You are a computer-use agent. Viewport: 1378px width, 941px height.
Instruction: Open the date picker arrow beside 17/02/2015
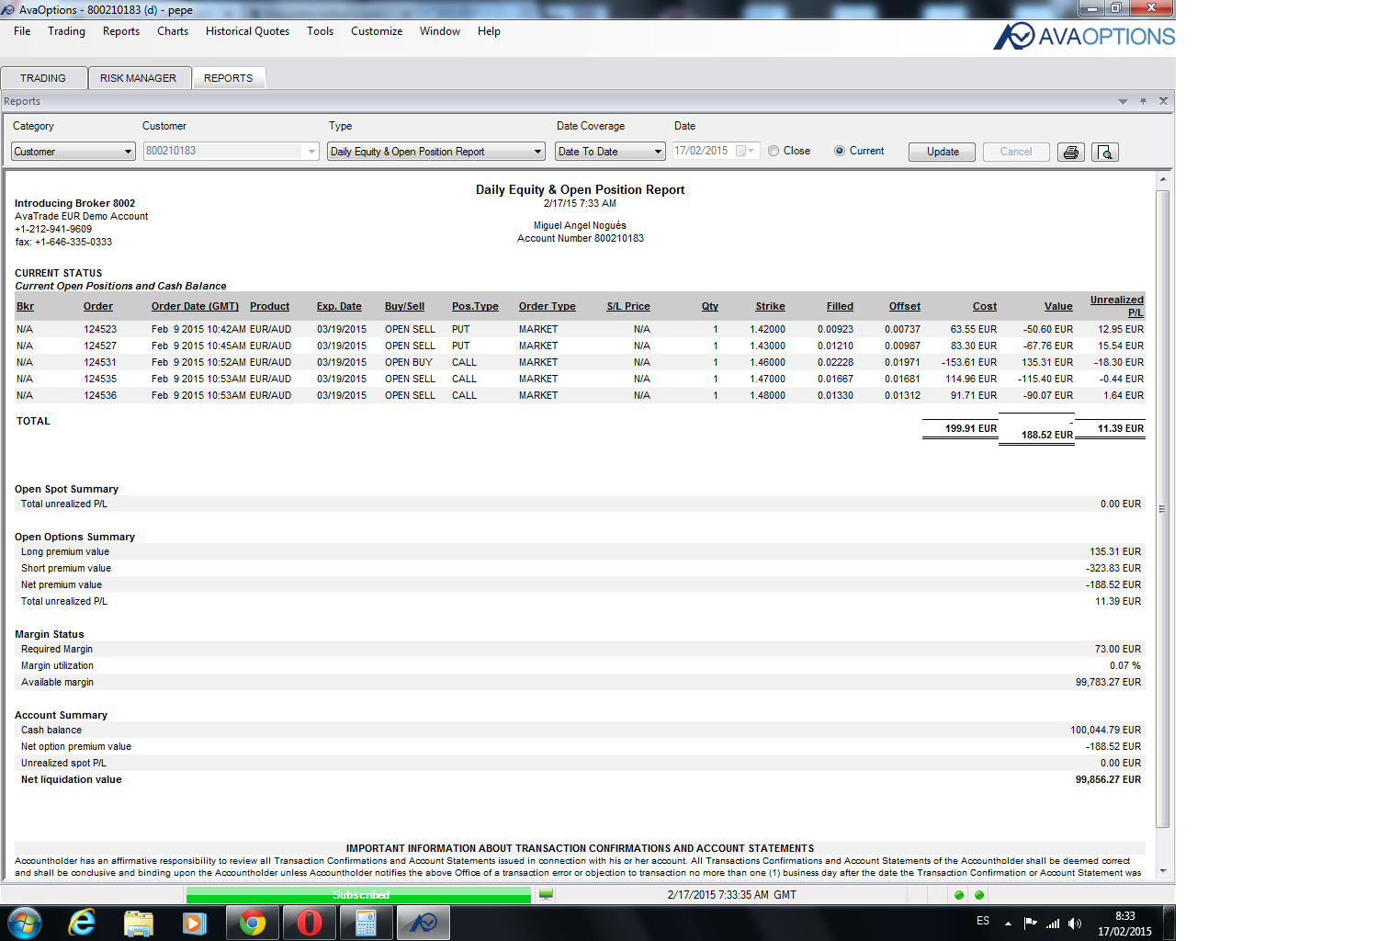pos(751,152)
